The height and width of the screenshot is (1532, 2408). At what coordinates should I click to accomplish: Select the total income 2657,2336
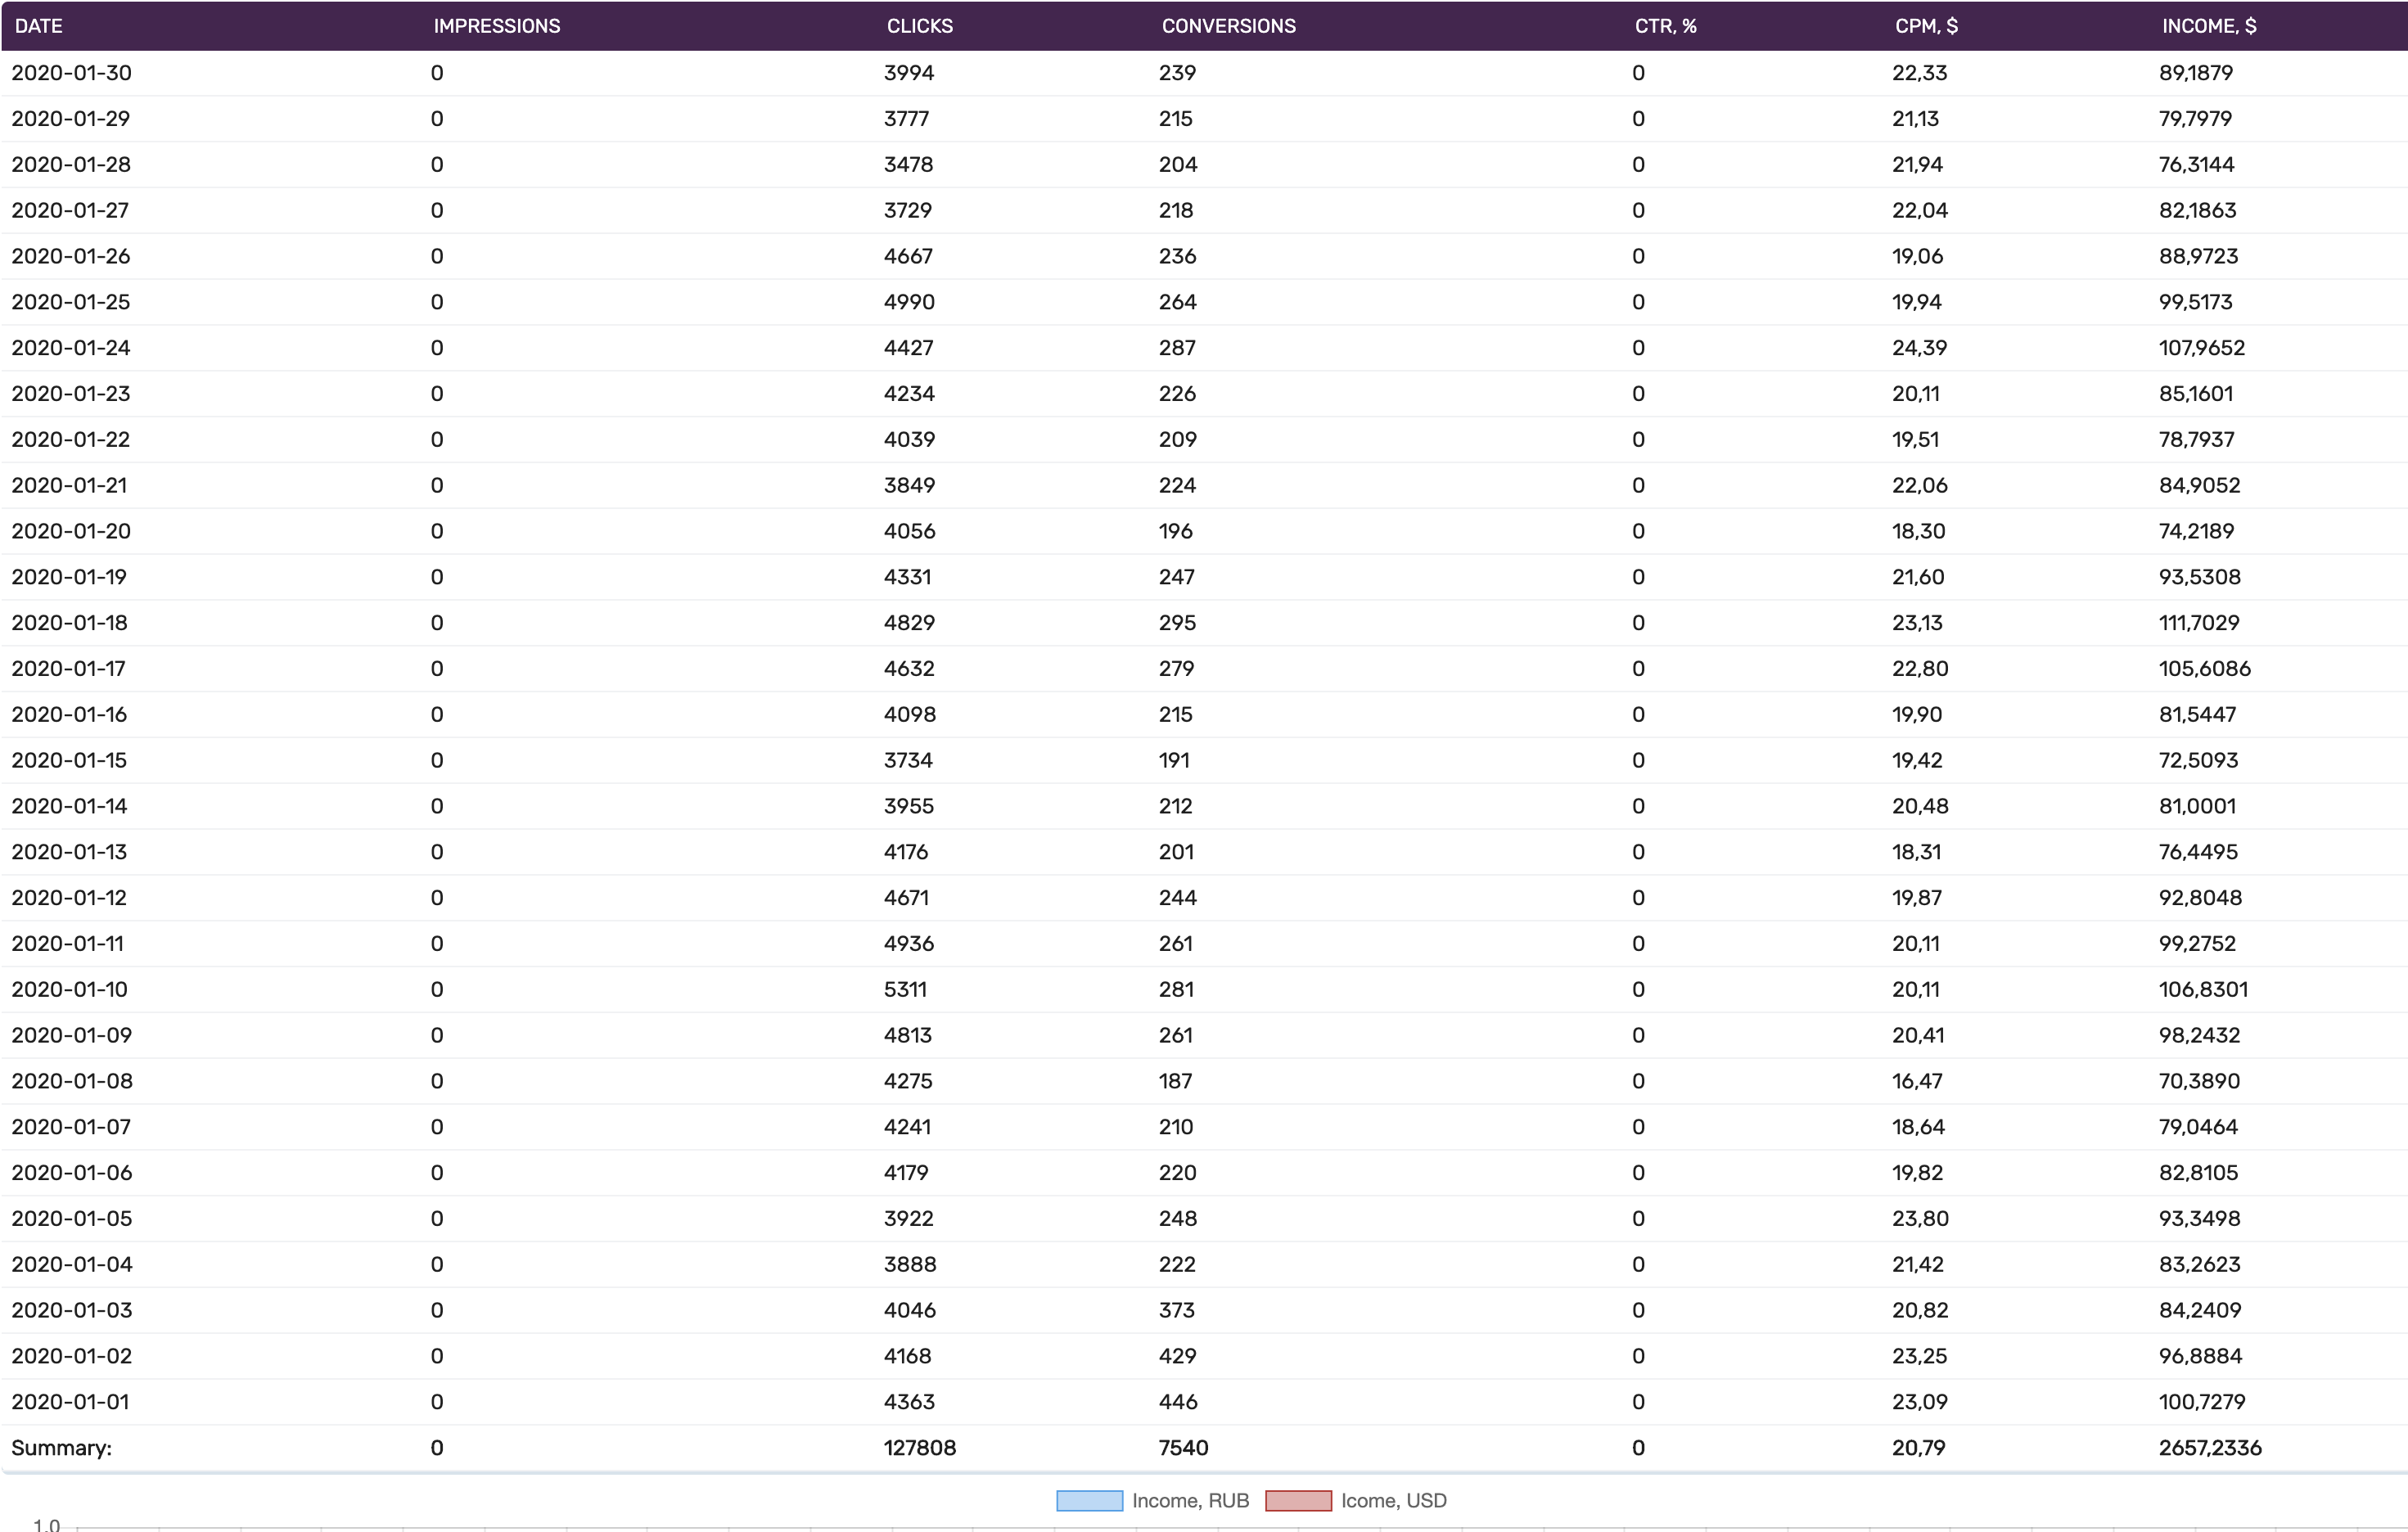coord(2209,1448)
